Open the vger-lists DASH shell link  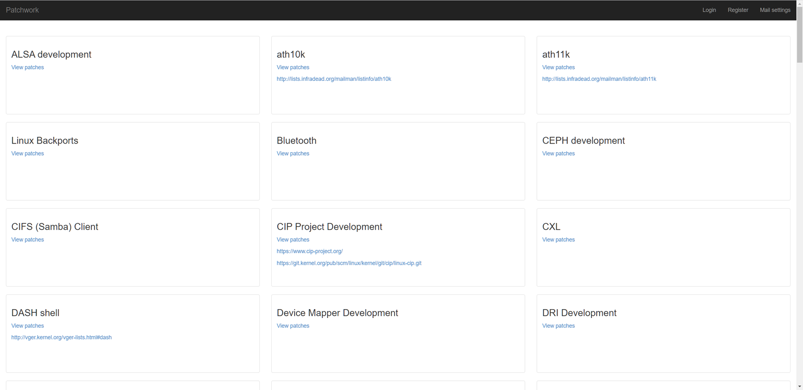(x=61, y=337)
